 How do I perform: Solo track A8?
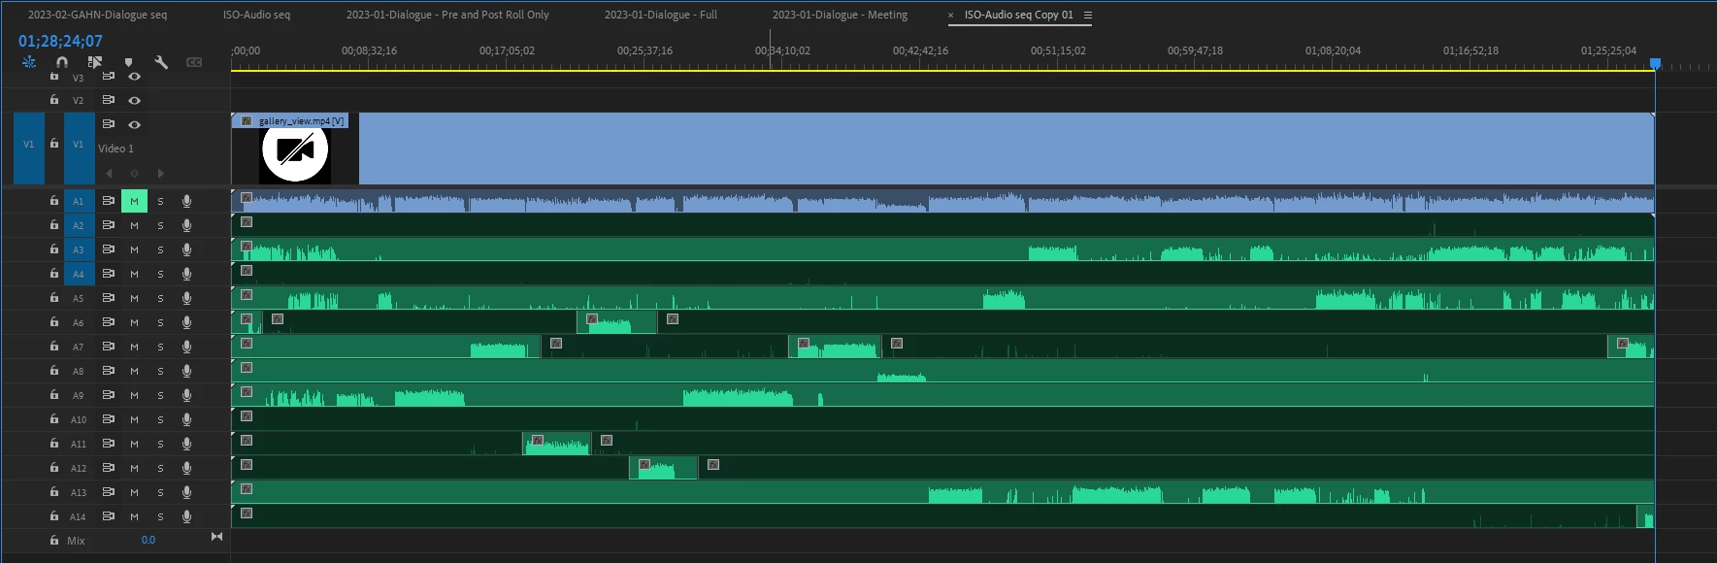tap(160, 371)
